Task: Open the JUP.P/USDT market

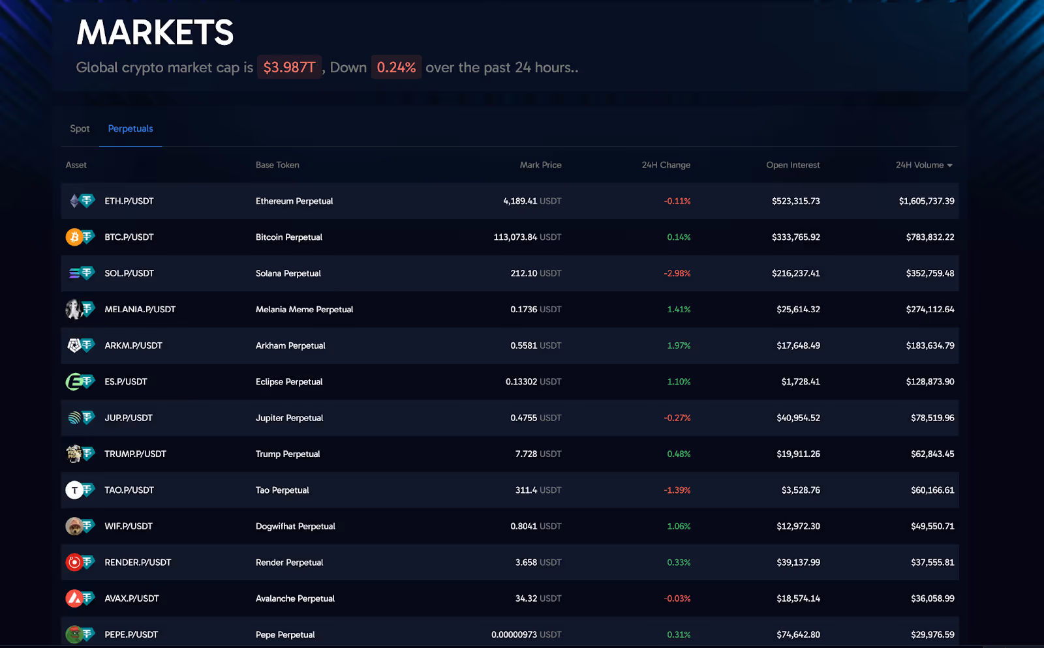Action: coord(129,418)
